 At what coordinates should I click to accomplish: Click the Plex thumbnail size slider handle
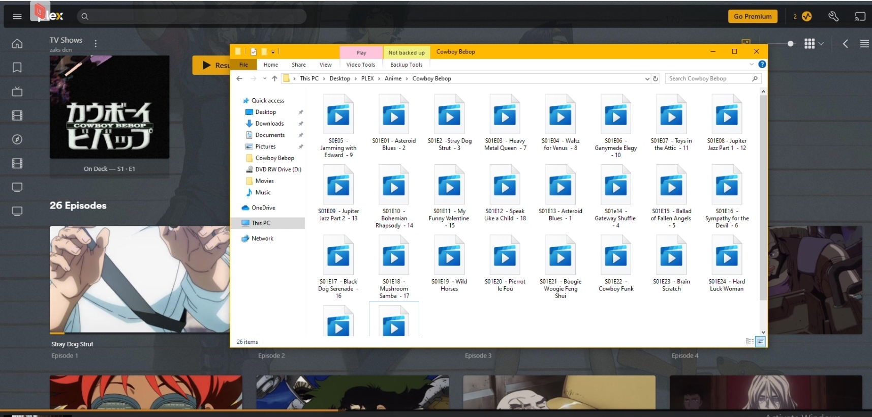point(790,44)
